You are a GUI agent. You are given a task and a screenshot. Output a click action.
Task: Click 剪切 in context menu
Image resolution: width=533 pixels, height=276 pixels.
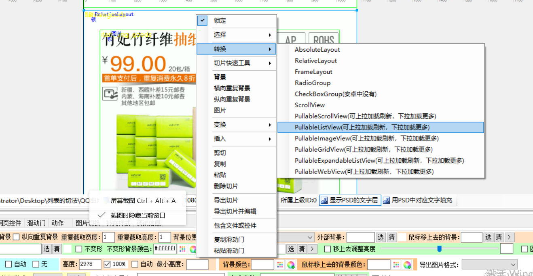coord(236,153)
